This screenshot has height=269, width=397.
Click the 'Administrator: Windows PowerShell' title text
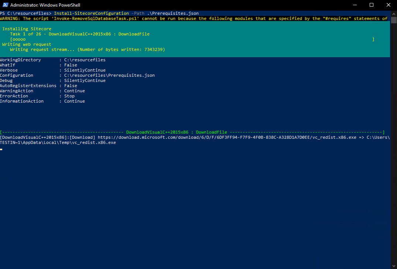[x=45, y=5]
